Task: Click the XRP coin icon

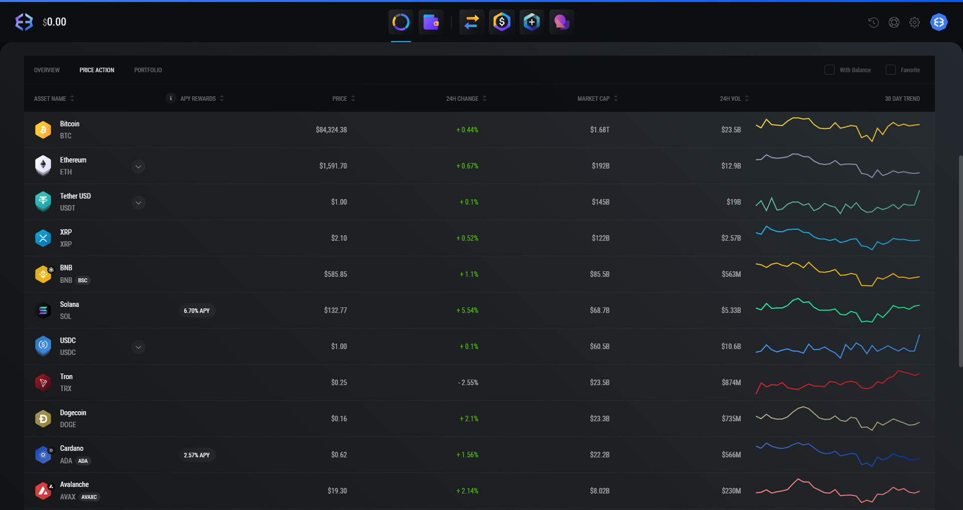Action: [x=43, y=238]
